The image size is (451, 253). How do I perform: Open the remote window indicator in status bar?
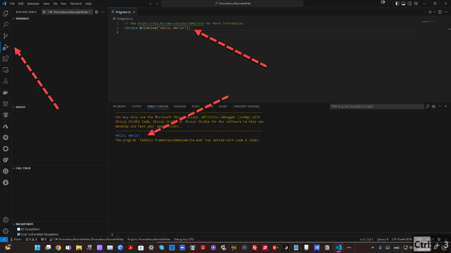(4, 239)
